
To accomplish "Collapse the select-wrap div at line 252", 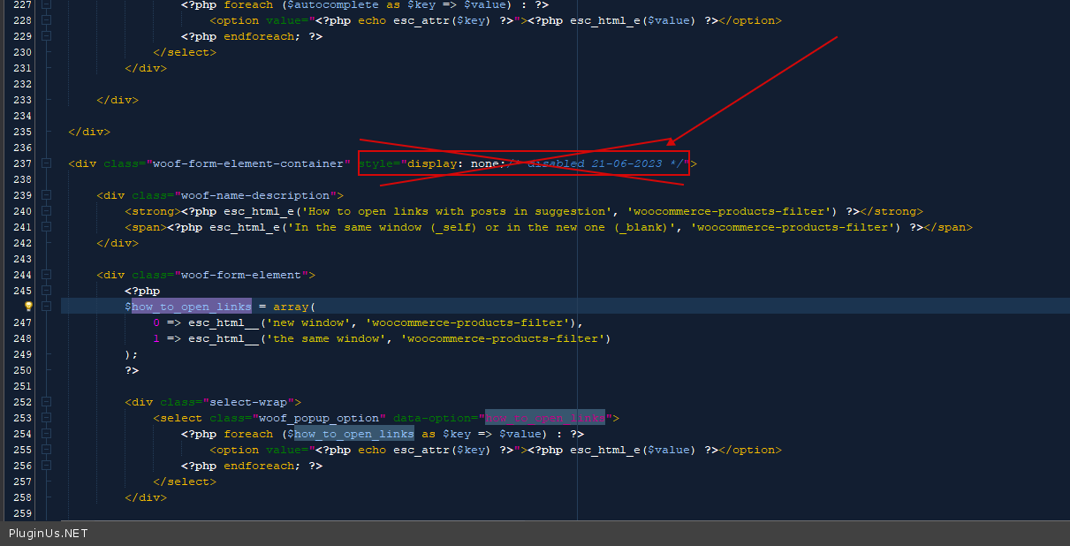I will pos(46,402).
